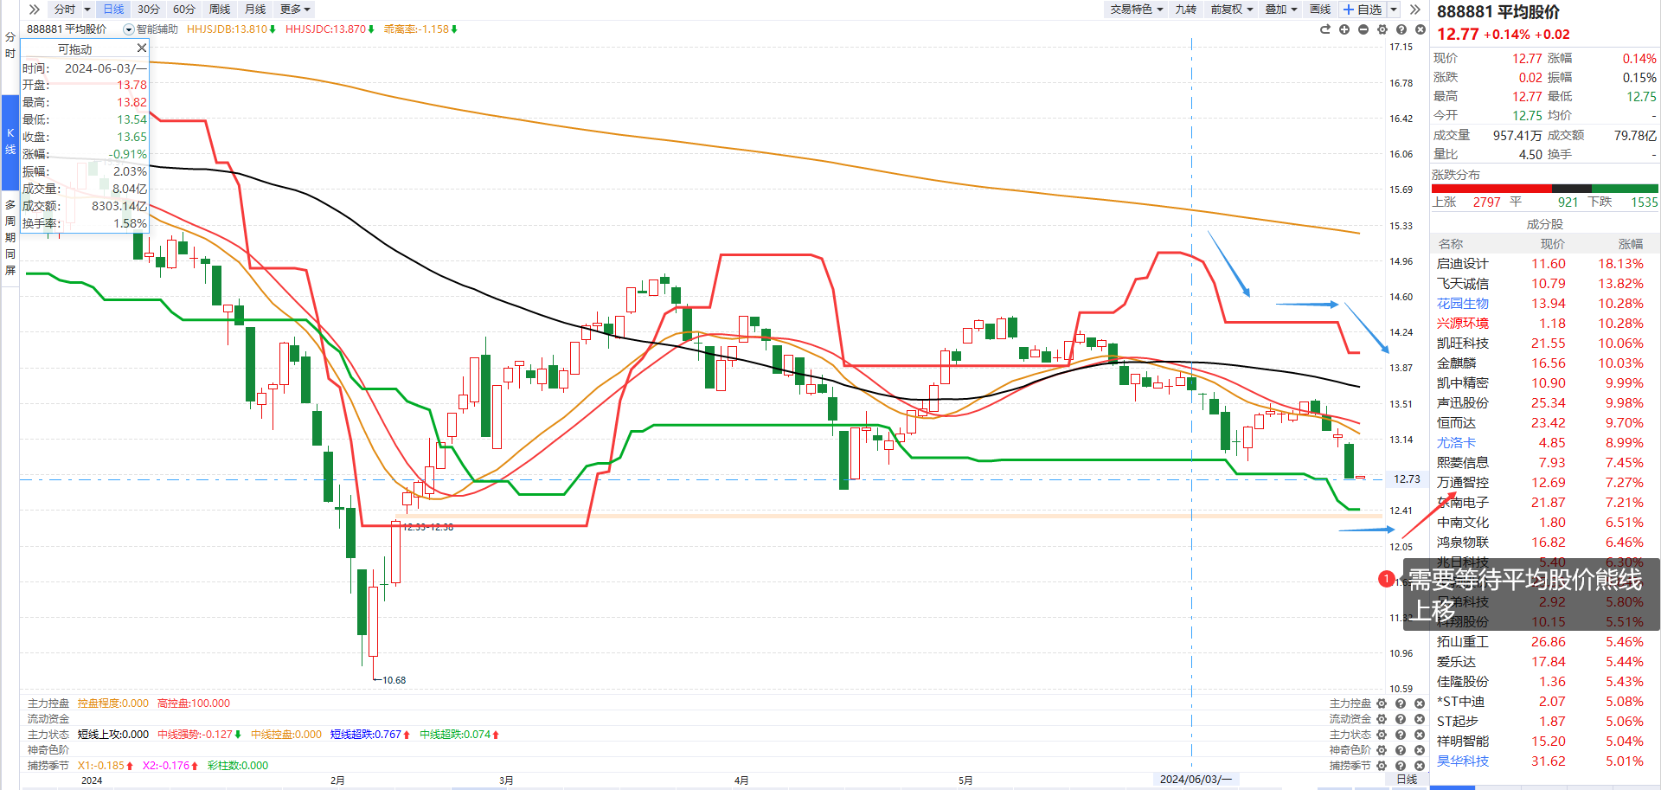Screen dimensions: 1661x790
Task: Remove 主力状态 indicator with X icon
Action: pyautogui.click(x=1420, y=735)
